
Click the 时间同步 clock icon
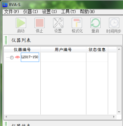click(x=114, y=23)
